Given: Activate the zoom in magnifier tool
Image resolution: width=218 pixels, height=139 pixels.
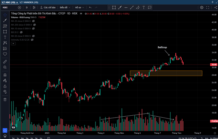Looking at the screenshot, I should click(5, 67).
